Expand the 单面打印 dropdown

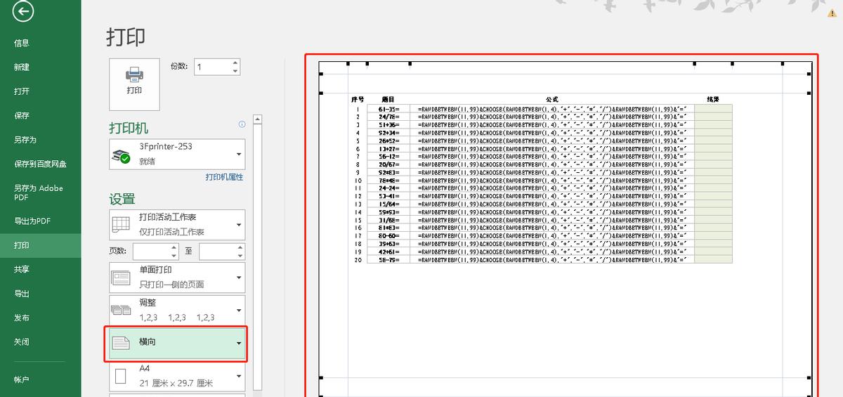point(177,277)
